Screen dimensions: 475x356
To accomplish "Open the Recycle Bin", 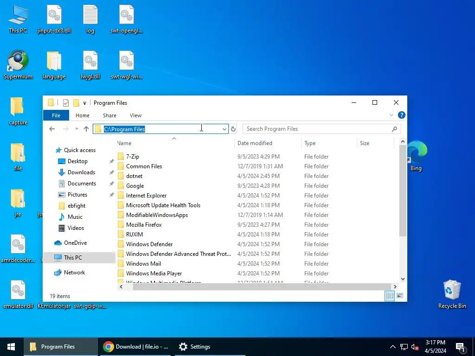I will coord(452,294).
